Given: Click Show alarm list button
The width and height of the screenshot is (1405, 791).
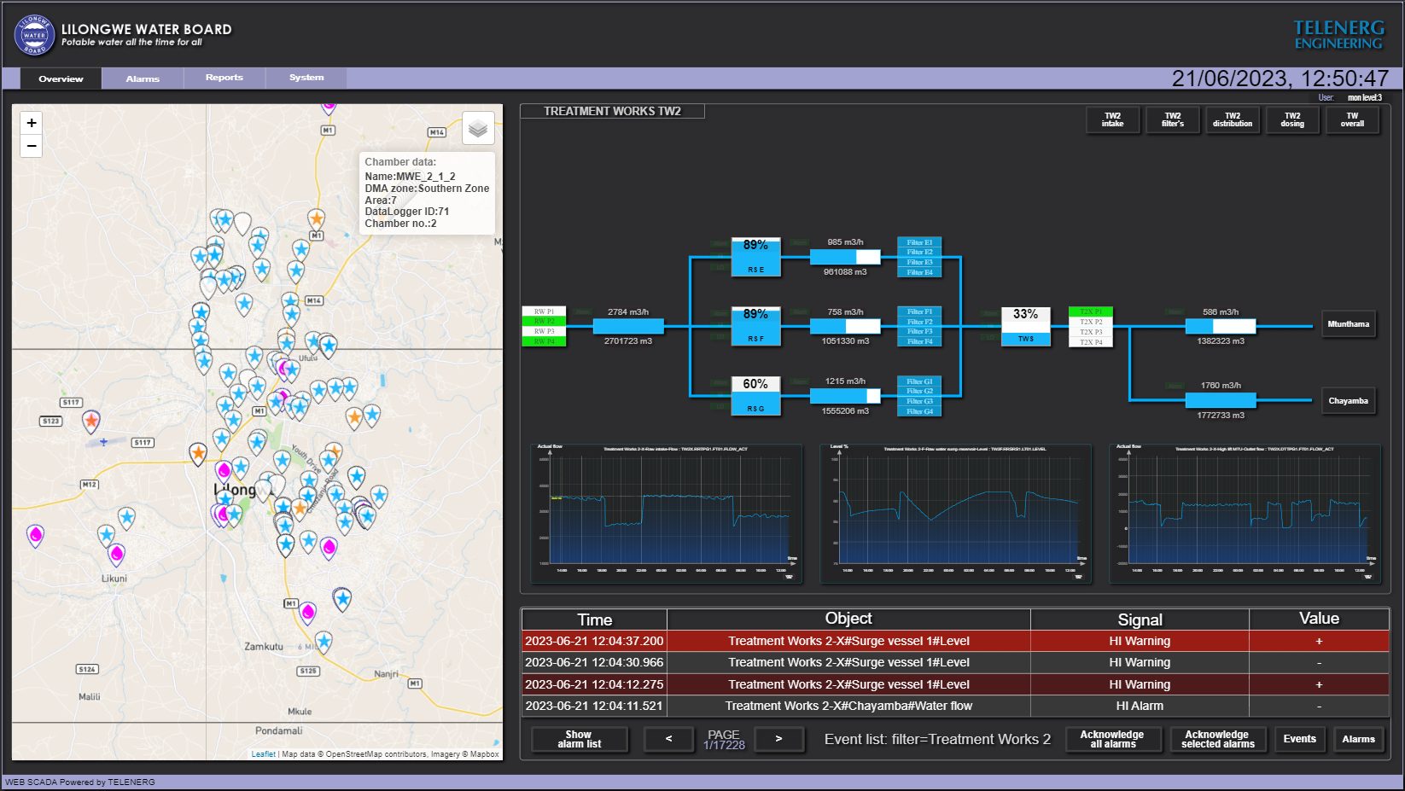Looking at the screenshot, I should tap(579, 739).
